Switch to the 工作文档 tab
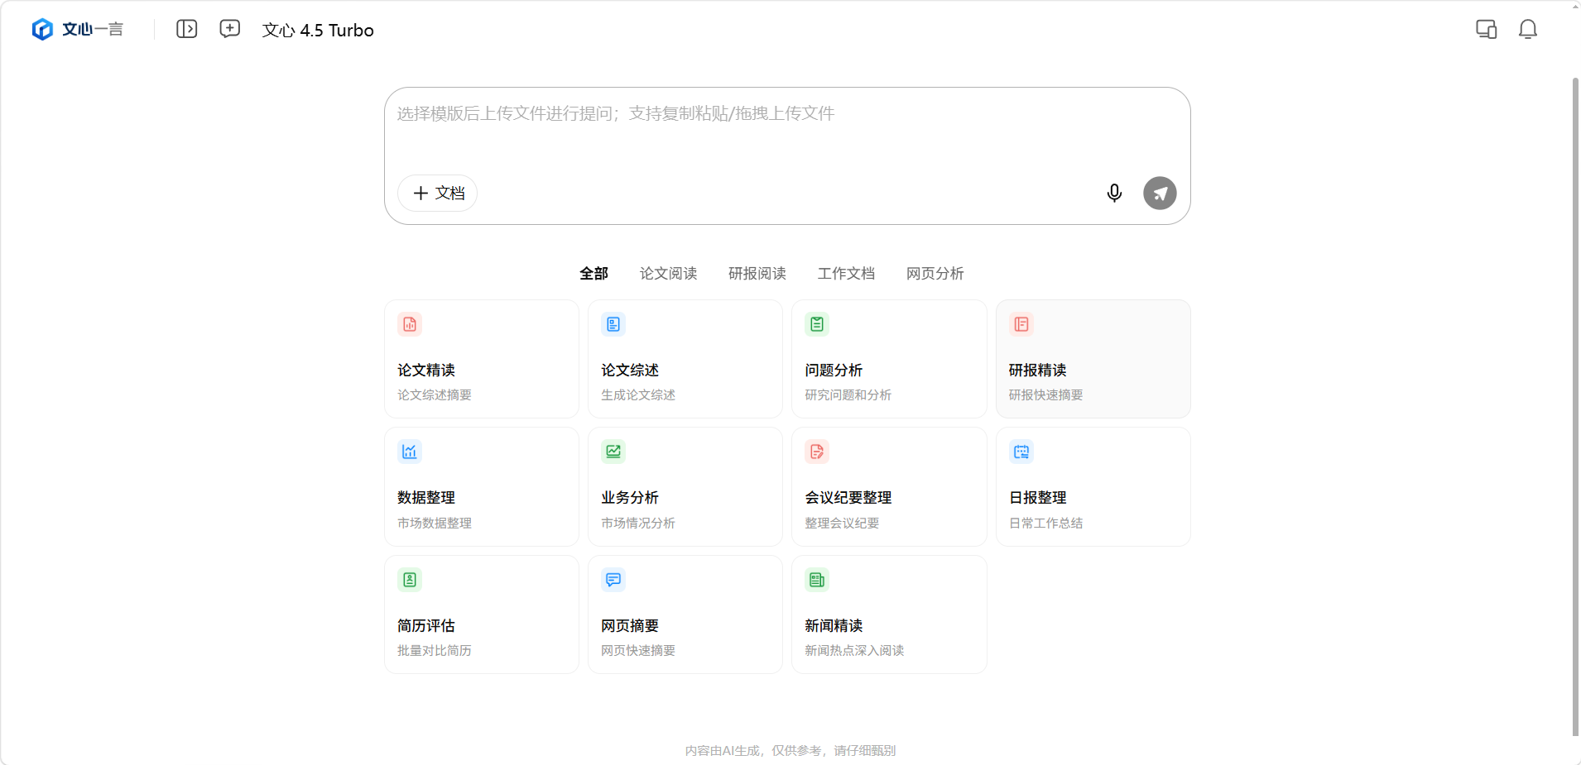1581x765 pixels. 846,274
